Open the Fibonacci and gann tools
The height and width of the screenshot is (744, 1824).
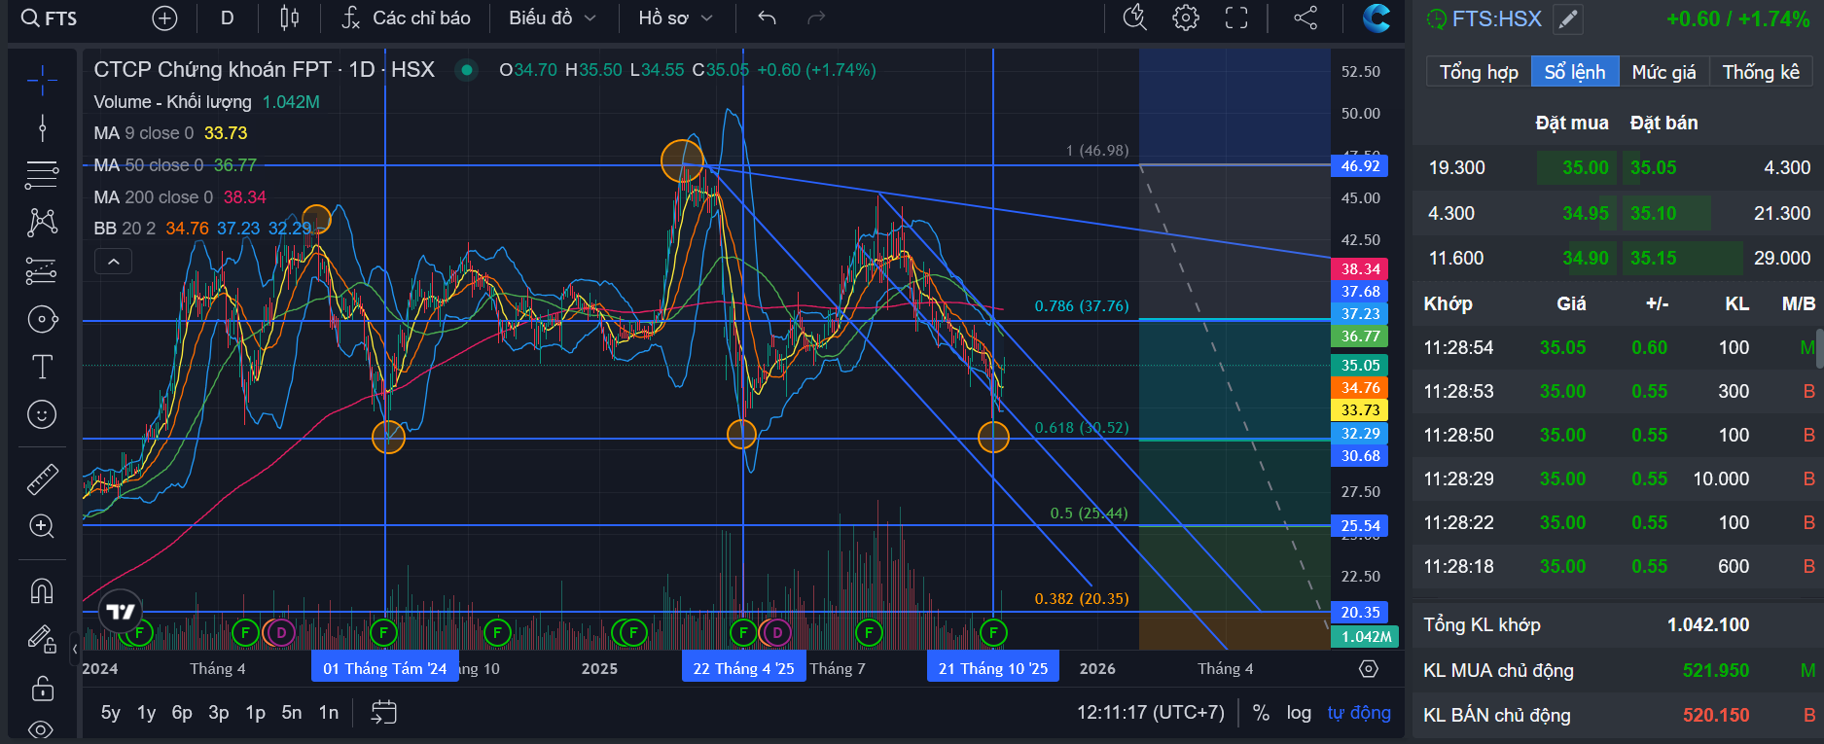coord(42,175)
